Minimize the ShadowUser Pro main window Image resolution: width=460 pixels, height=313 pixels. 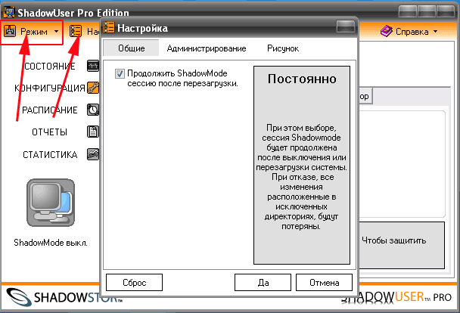408,12
